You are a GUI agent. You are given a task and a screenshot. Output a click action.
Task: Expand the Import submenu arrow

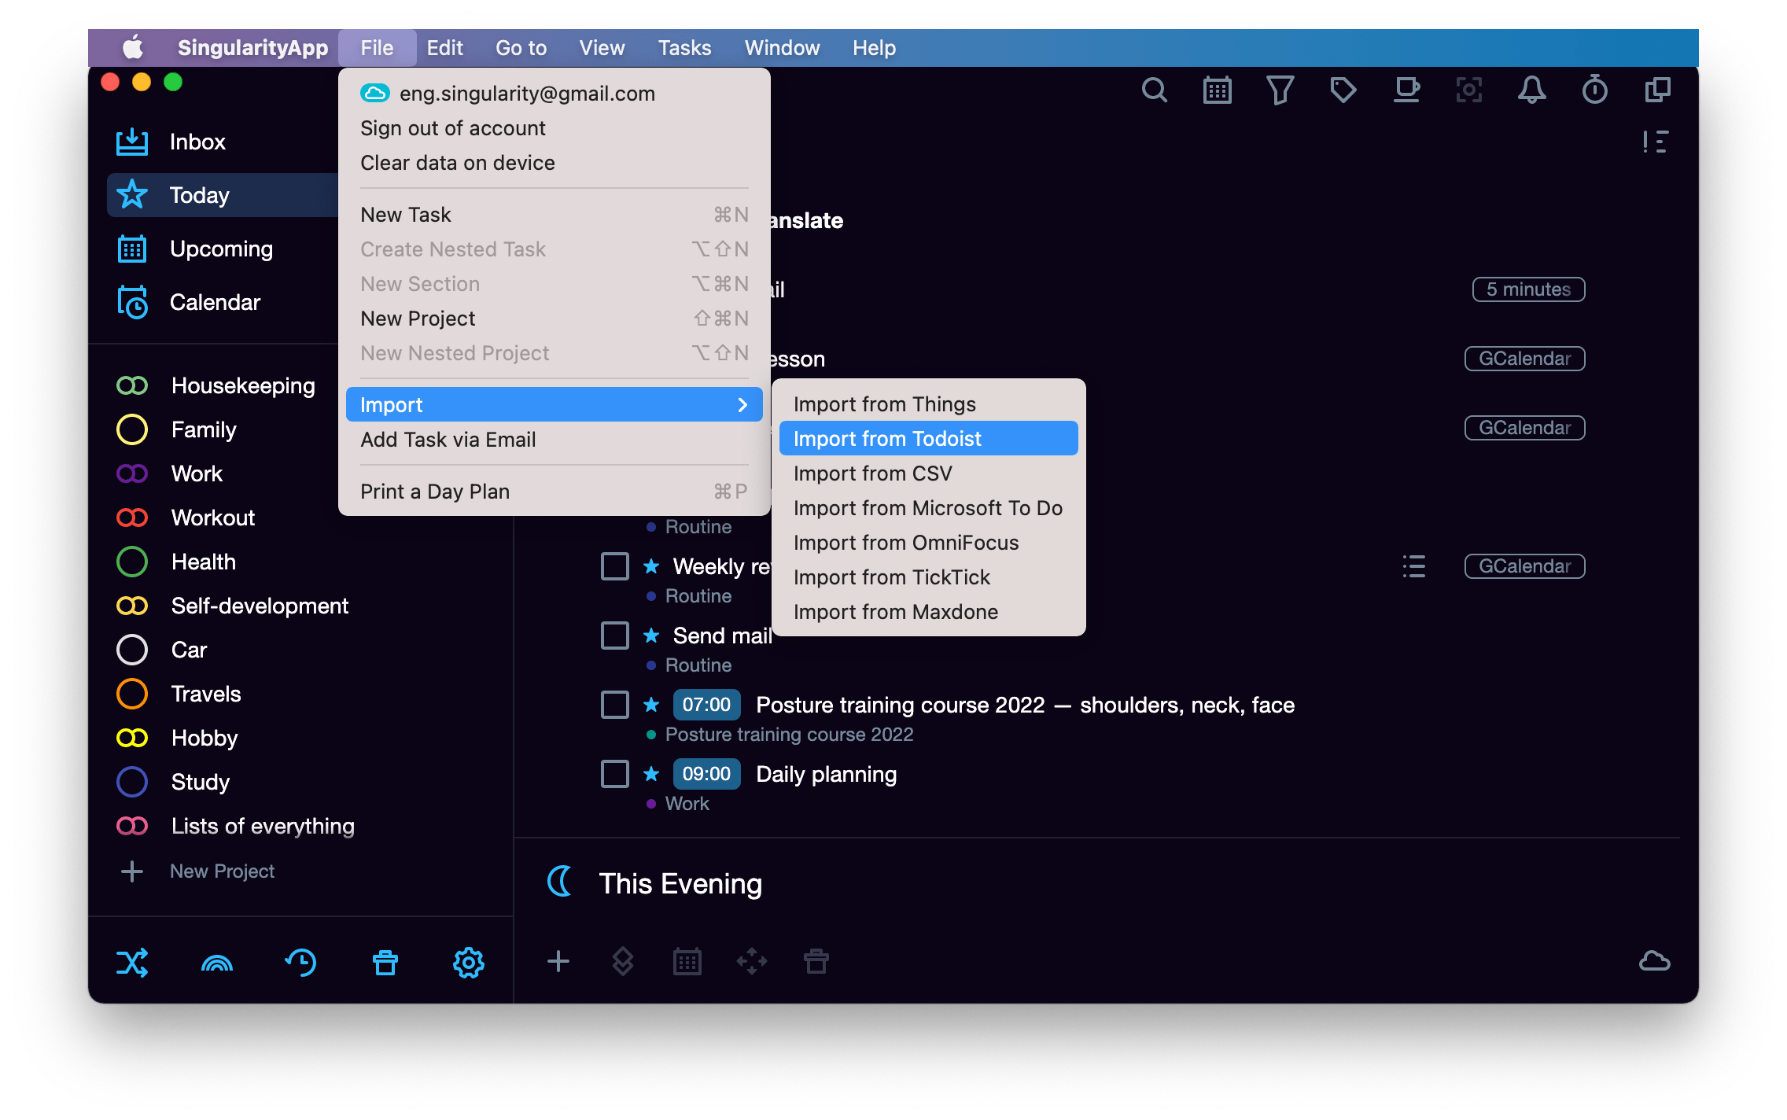pyautogui.click(x=742, y=405)
